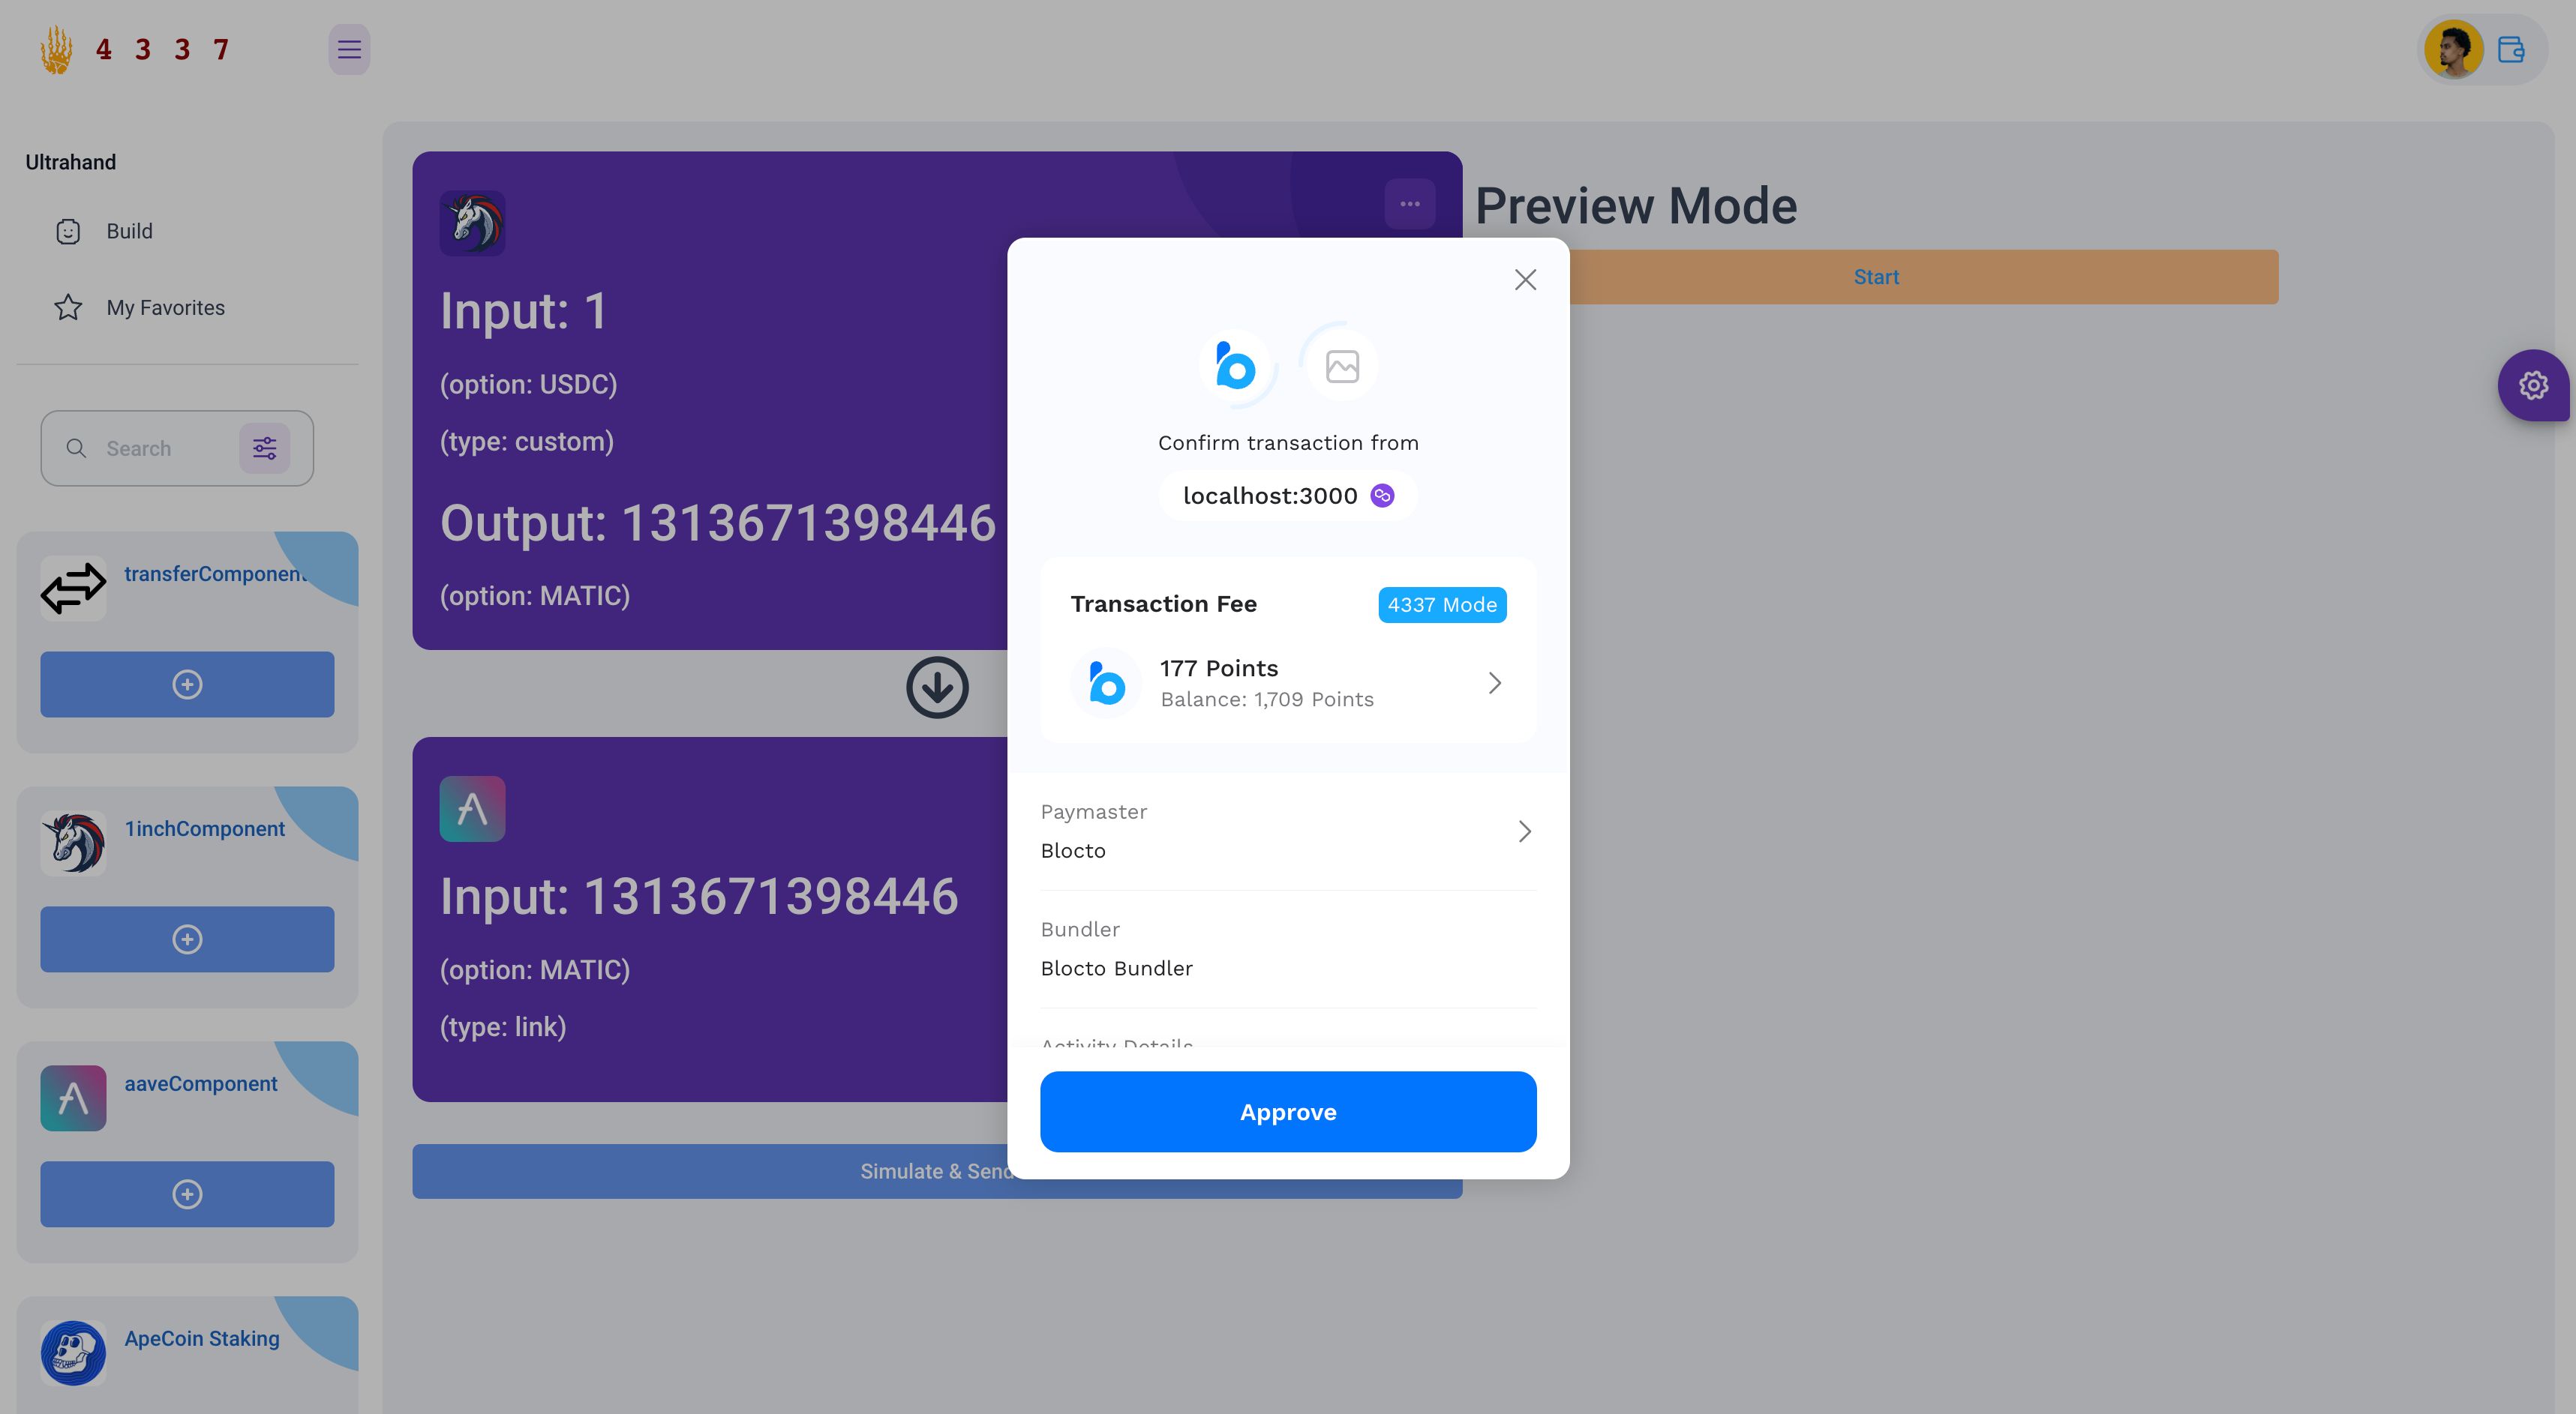The height and width of the screenshot is (1414, 2576).
Task: Click the filter icon next to search bar
Action: click(265, 448)
